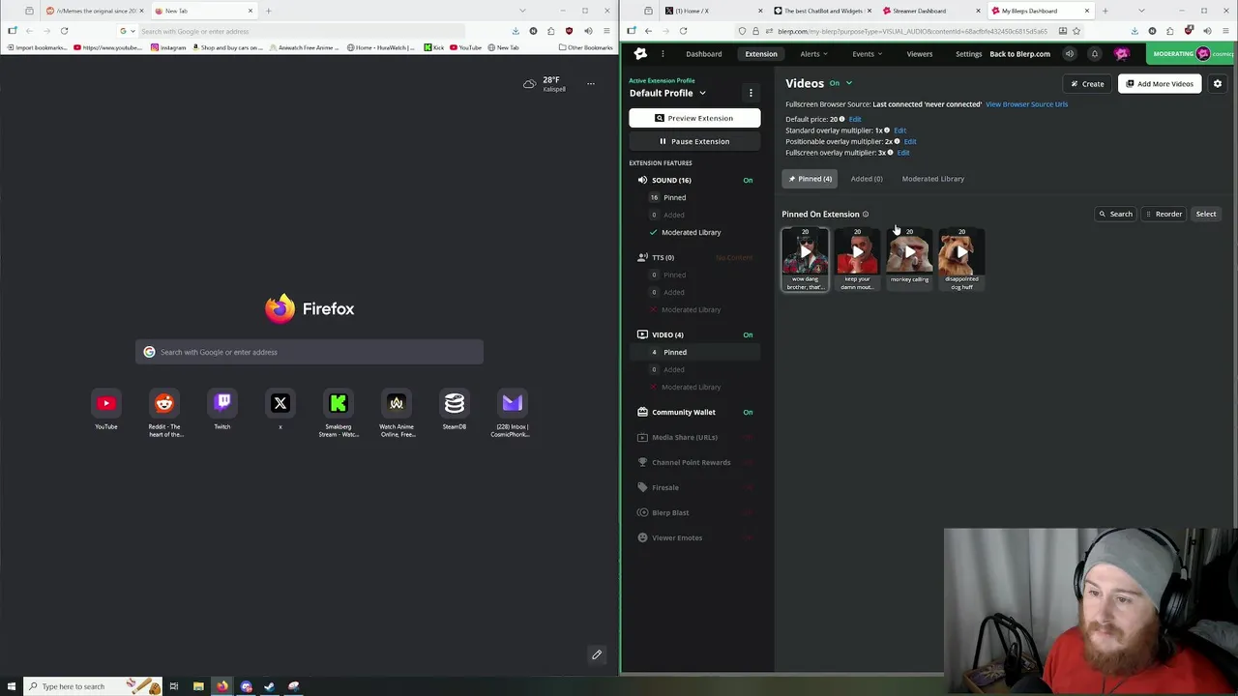Open the Viewers tab in Blerp header

[920, 54]
